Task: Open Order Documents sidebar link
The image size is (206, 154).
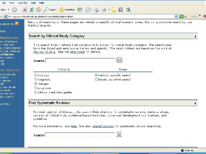Action: click(8, 74)
